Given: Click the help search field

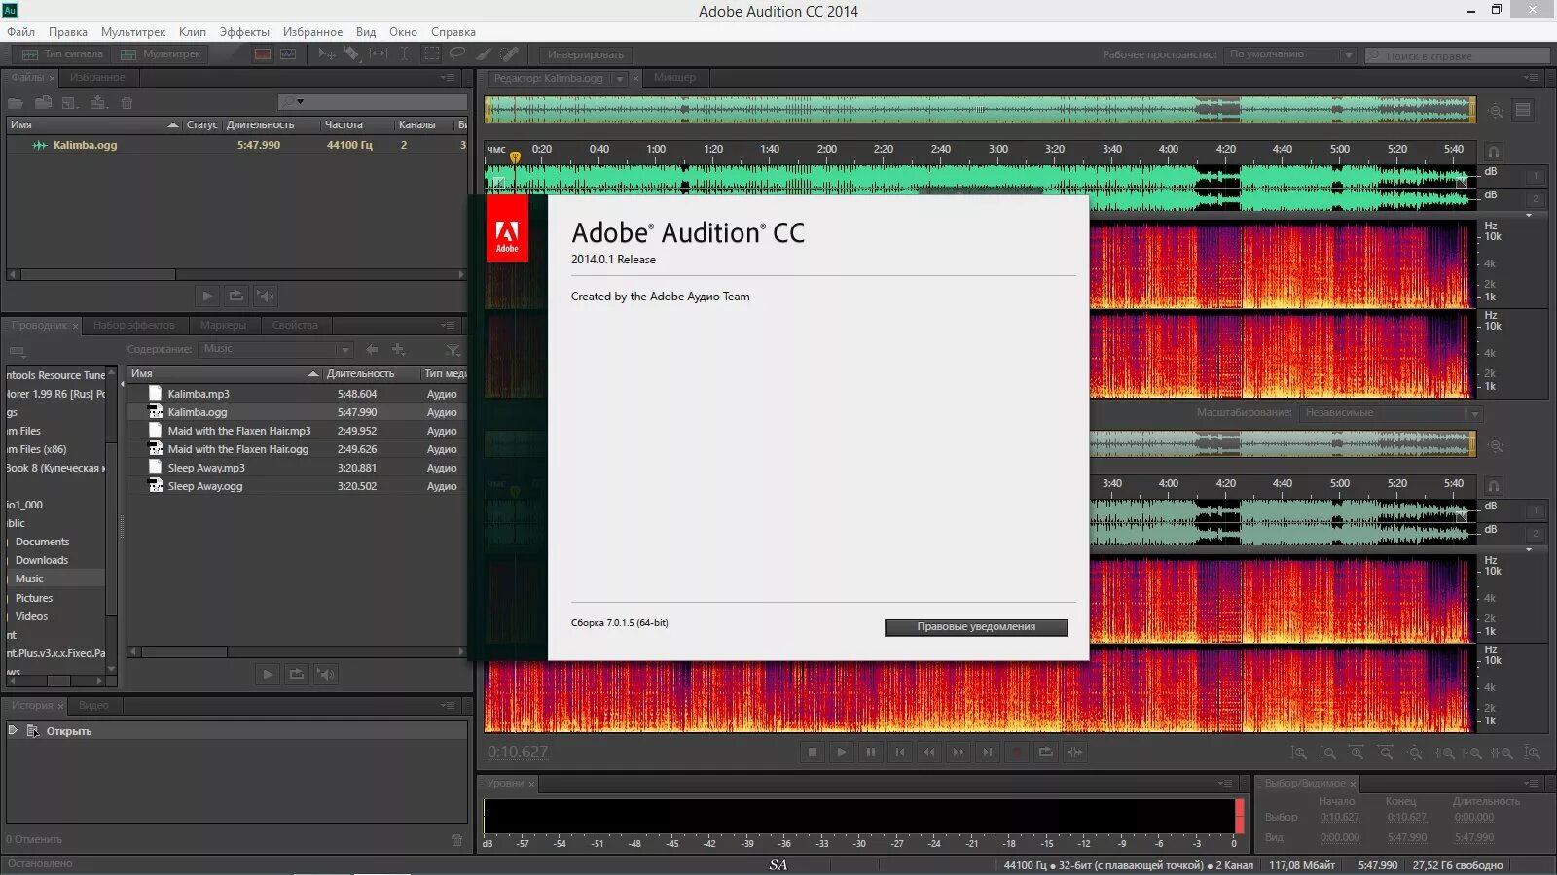Looking at the screenshot, I should (x=1457, y=55).
